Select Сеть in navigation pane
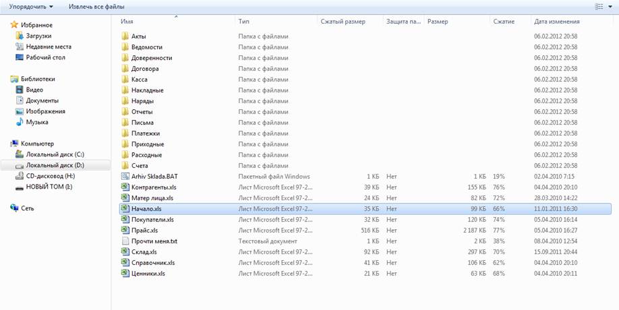The height and width of the screenshot is (310, 619). [27, 208]
